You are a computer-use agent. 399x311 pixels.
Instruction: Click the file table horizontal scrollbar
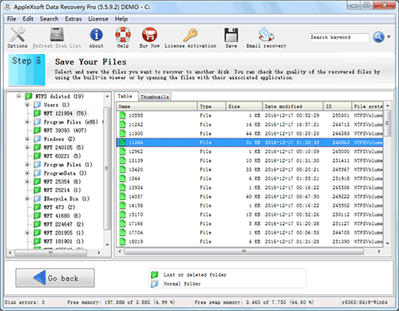coord(244,251)
